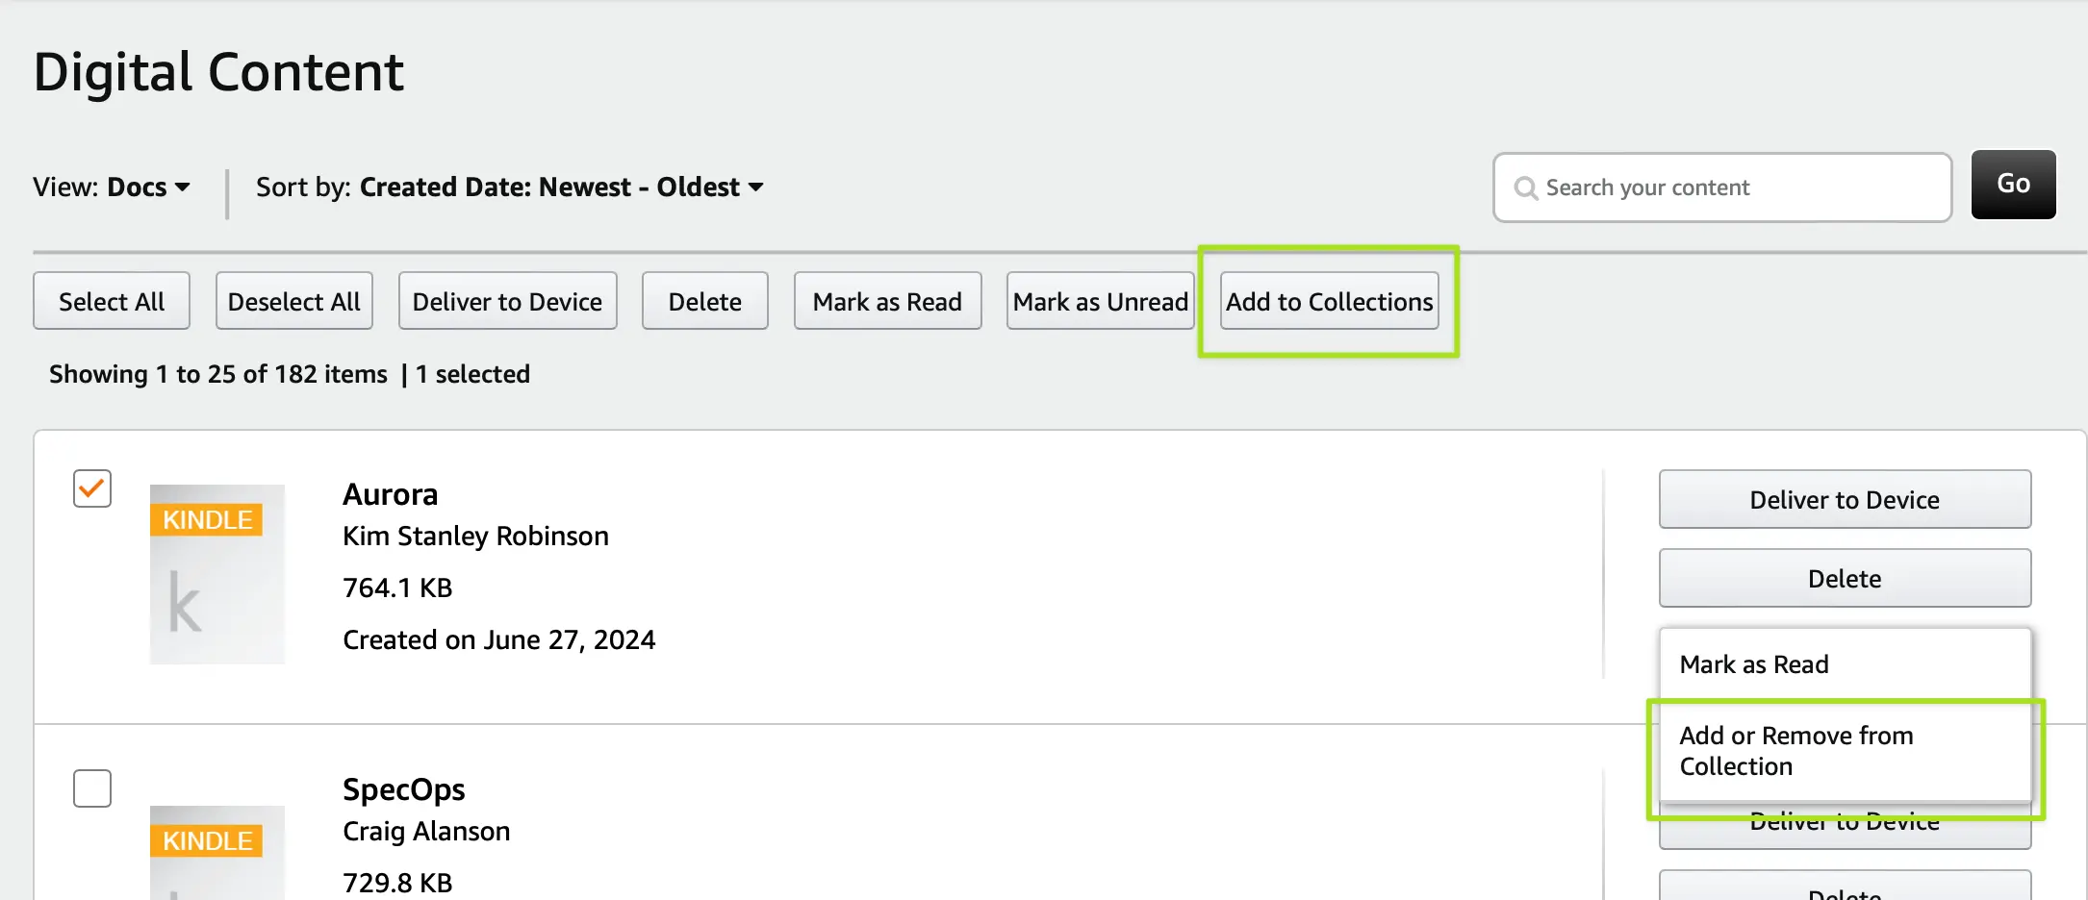This screenshot has height=900, width=2088.
Task: Click Deliver to Device for Aurora
Action: click(1844, 500)
